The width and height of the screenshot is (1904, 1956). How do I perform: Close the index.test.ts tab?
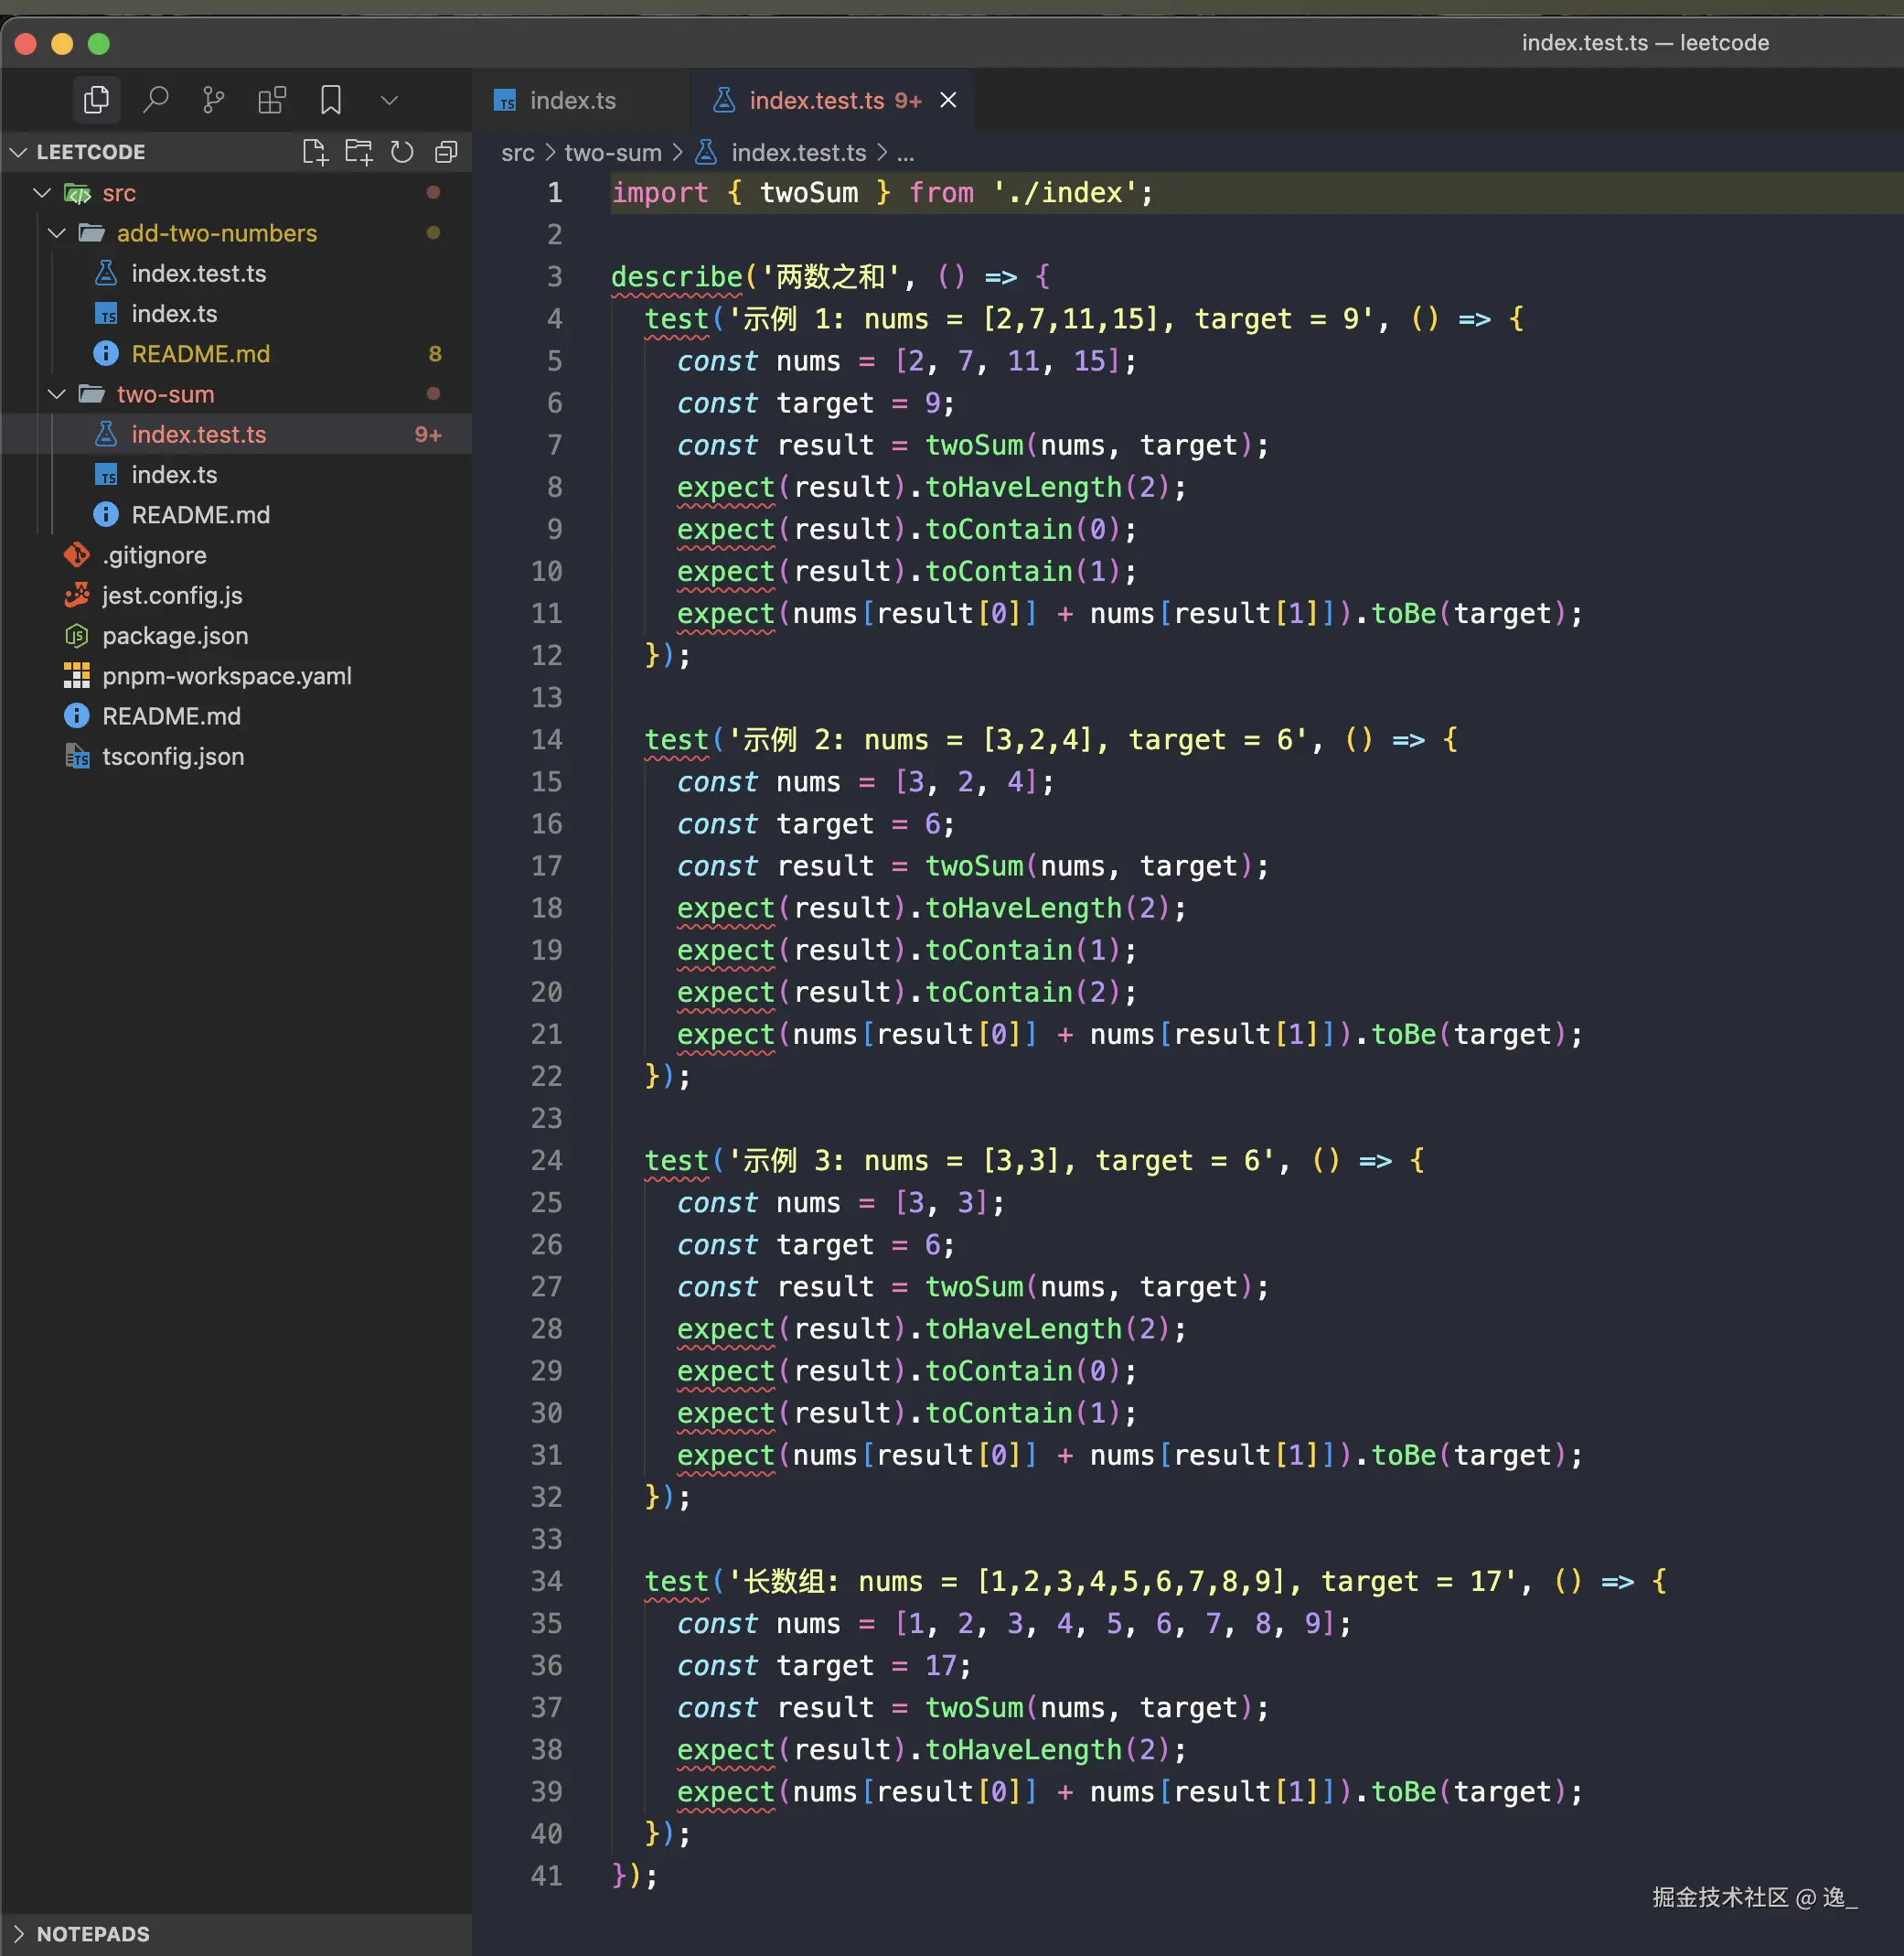pos(948,101)
